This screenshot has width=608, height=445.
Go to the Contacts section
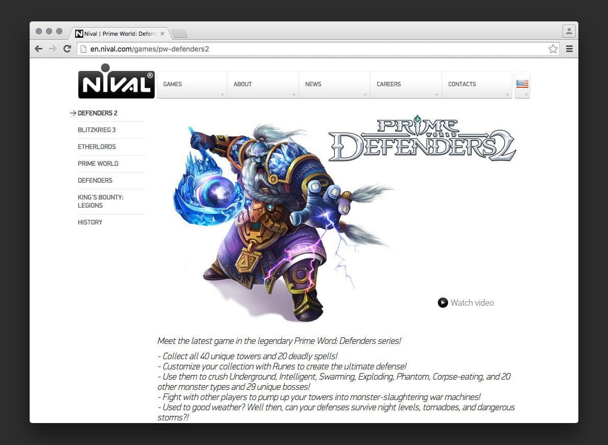point(476,84)
